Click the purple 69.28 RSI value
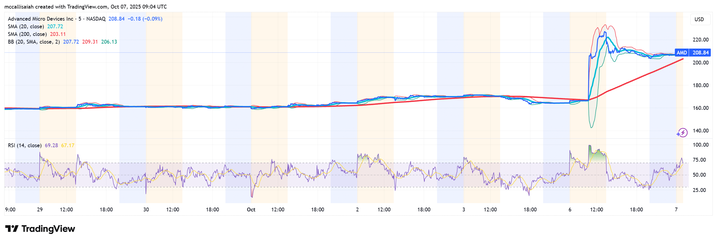This screenshot has width=717, height=242. (51, 145)
